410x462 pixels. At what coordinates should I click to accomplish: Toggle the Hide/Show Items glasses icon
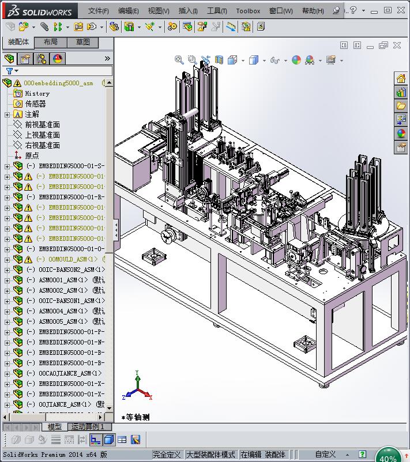click(x=274, y=60)
